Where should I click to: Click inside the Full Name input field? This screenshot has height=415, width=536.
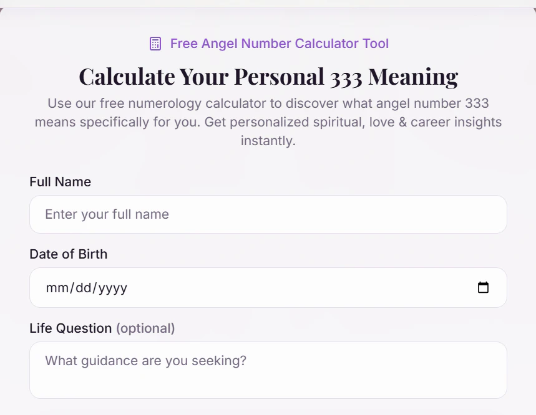268,214
